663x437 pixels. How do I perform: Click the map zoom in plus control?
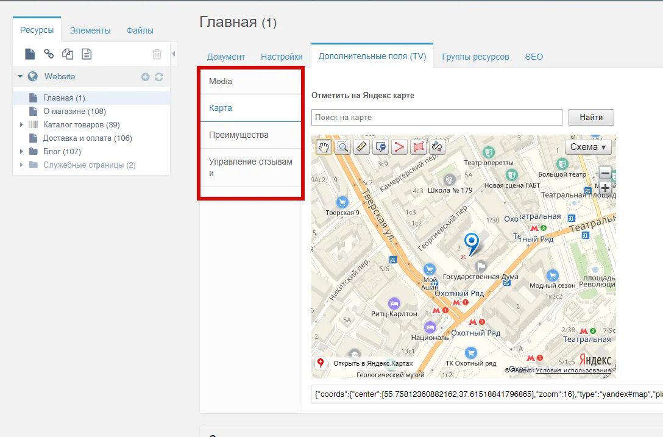tap(604, 187)
